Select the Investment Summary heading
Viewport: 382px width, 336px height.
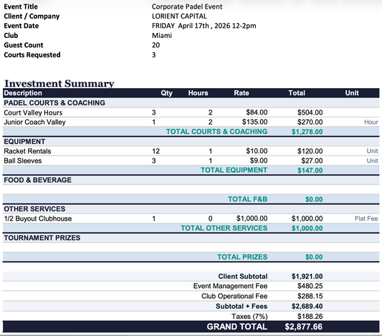(x=59, y=83)
